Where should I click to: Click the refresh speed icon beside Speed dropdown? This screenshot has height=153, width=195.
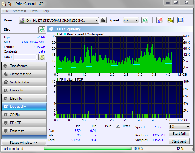pyautogui.click(x=145, y=20)
